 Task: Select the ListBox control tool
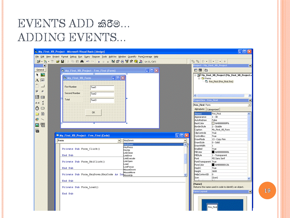point(43,97)
